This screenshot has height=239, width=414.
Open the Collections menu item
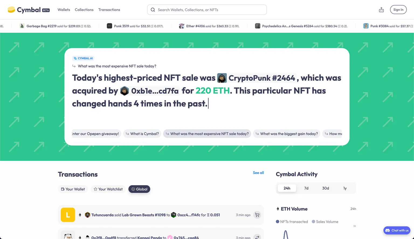[x=84, y=10]
